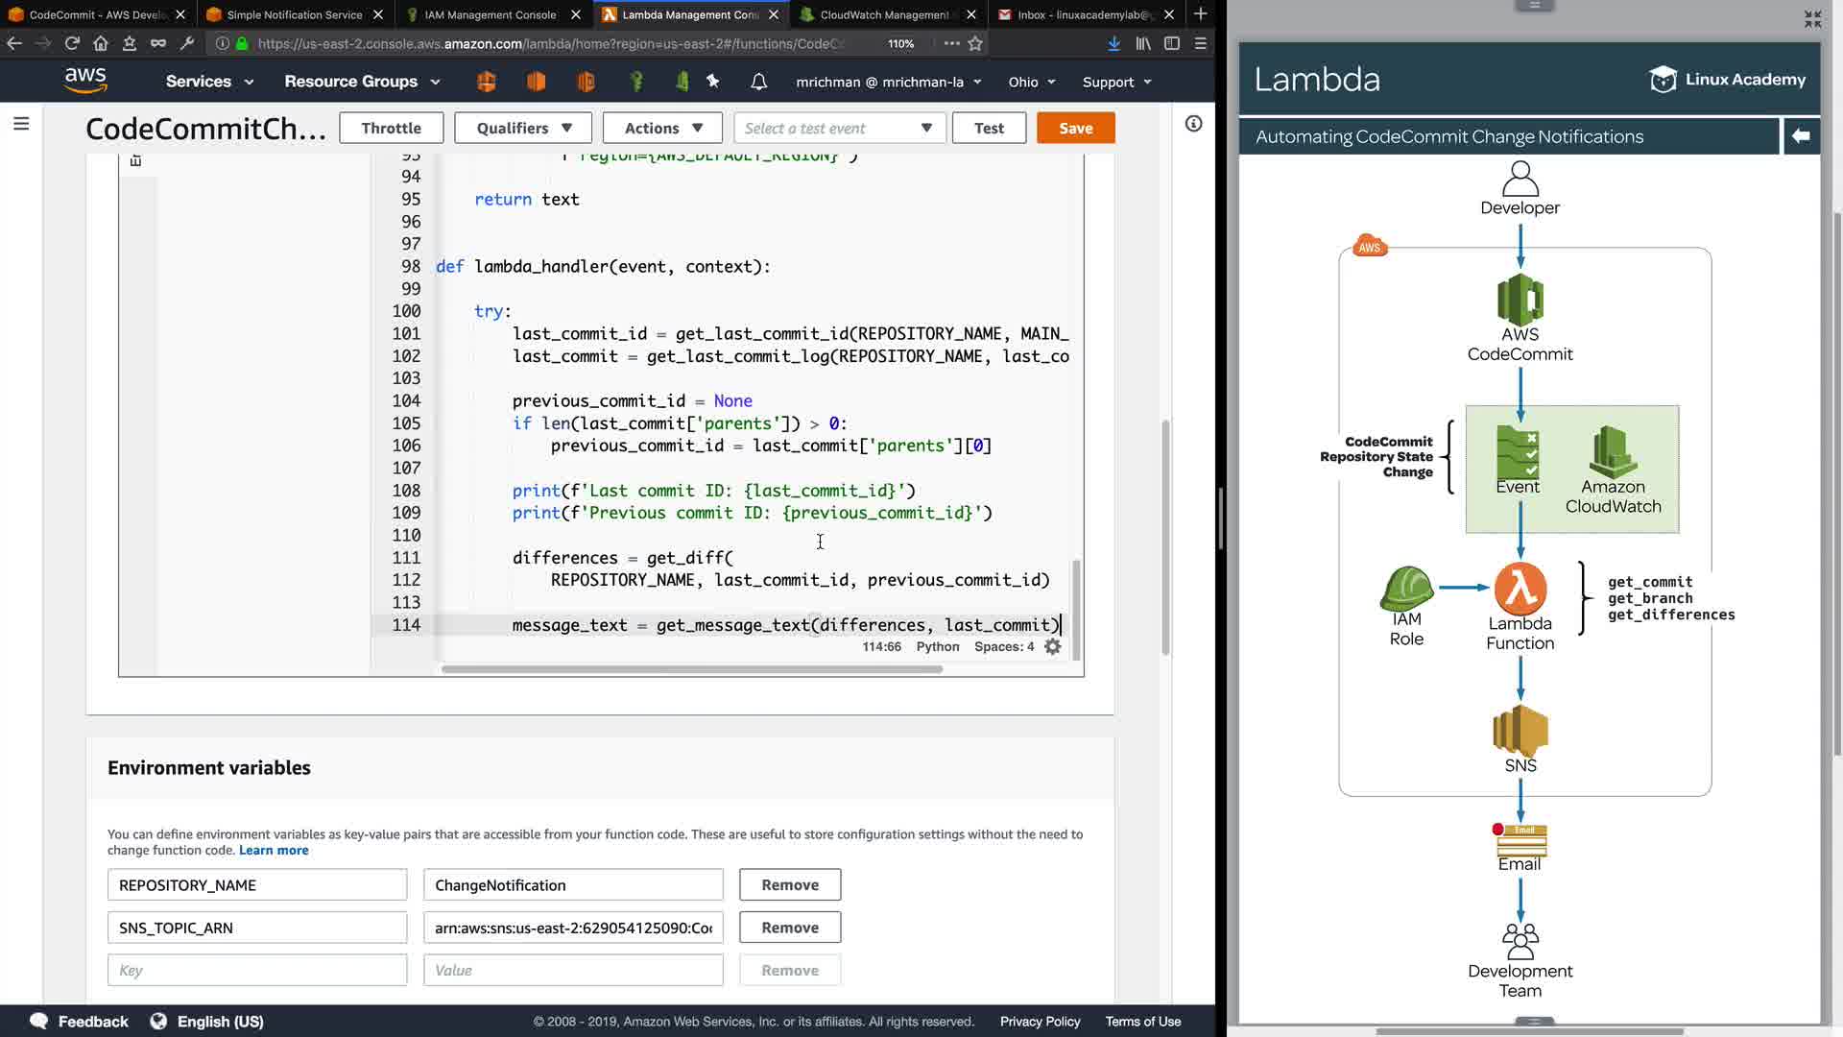Screen dimensions: 1843x1037
Task: Open the Select a test event dropdown
Action: coord(839,128)
